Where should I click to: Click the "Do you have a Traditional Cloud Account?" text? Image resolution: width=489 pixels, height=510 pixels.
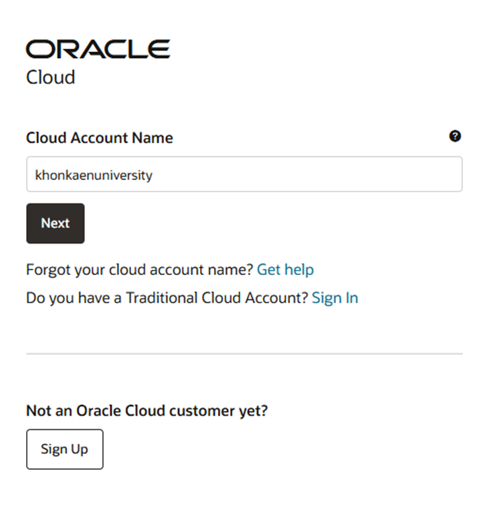(167, 298)
